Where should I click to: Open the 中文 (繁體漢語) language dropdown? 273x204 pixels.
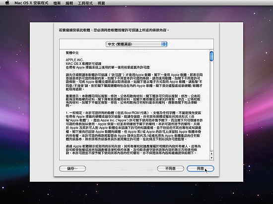(x=136, y=44)
